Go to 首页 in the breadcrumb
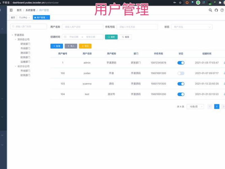Screen dimensions: 225x169 click(x=19, y=10)
